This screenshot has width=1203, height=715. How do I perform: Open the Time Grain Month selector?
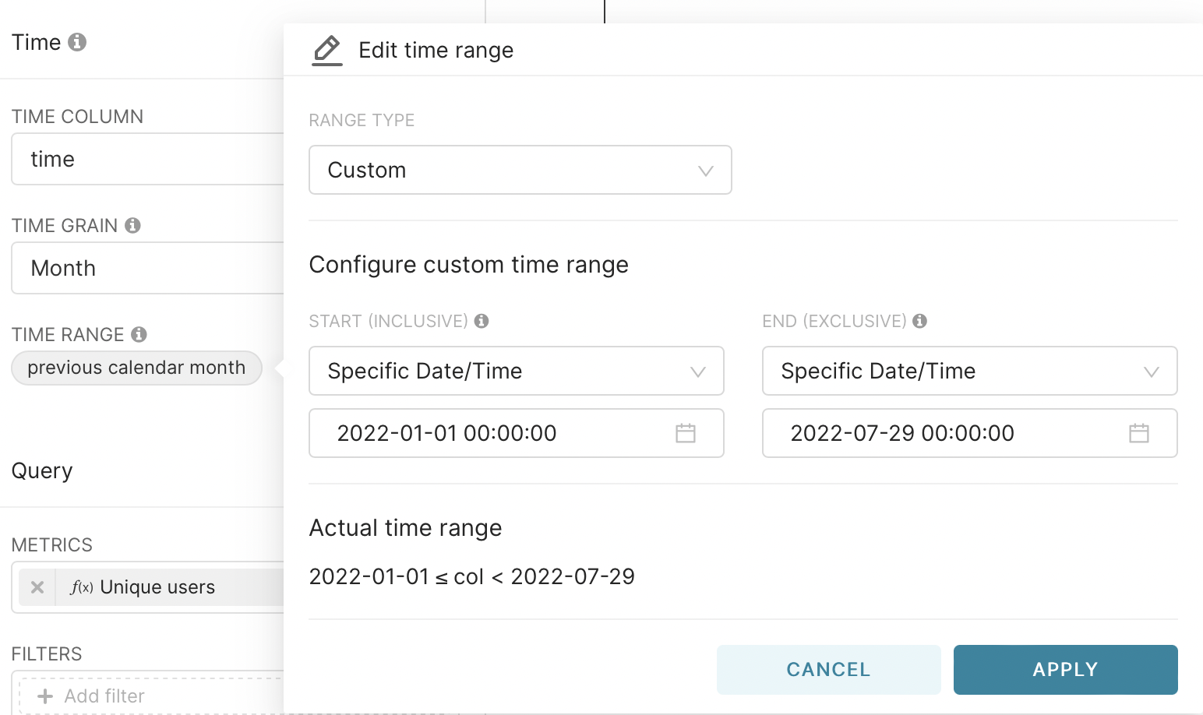coord(148,268)
